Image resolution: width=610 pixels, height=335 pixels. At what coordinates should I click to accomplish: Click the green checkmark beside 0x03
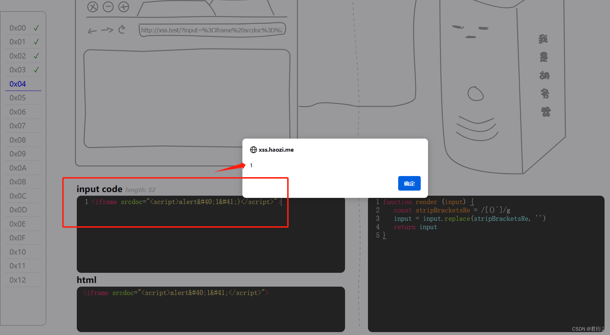pyautogui.click(x=36, y=70)
